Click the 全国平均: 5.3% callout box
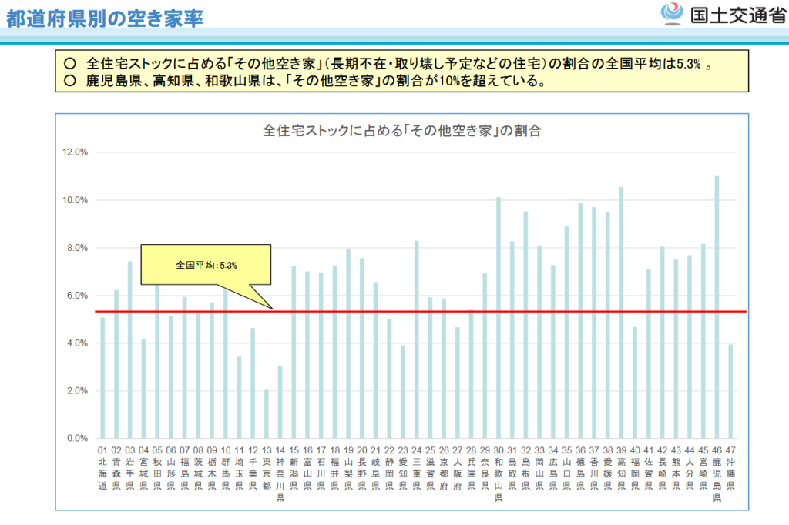Screen dimensions: 789x525 click(x=206, y=265)
